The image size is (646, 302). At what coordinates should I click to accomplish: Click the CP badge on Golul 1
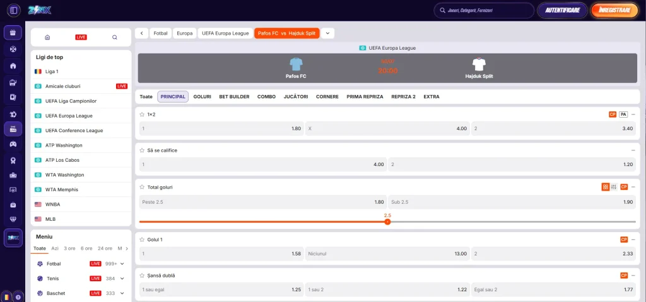(x=624, y=240)
